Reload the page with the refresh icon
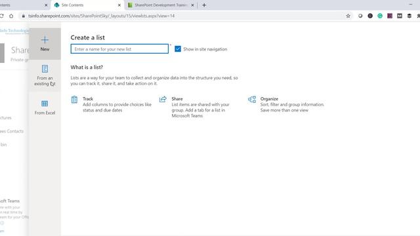This screenshot has width=420, height=236. (x=1, y=16)
